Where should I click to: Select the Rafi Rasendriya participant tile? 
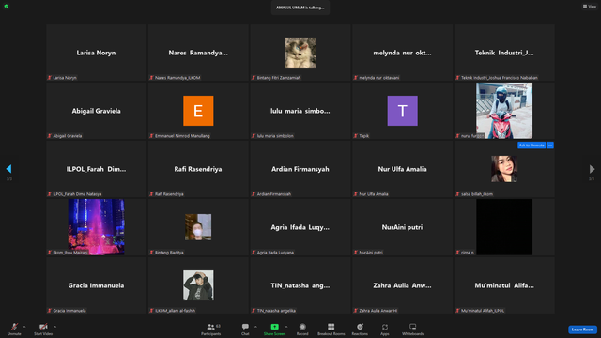(x=198, y=169)
